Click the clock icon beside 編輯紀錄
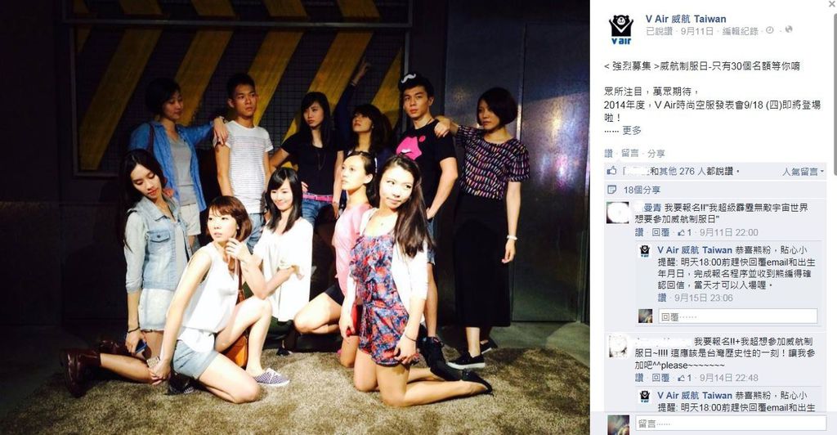Screen dimensions: 837x435 770,30
